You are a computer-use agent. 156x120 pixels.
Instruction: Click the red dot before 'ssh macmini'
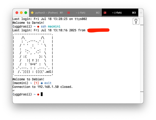38,27
